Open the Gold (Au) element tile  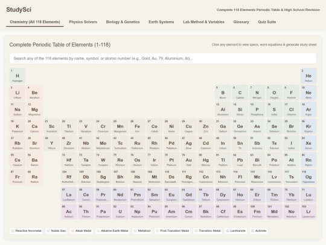pyautogui.click(x=188, y=160)
